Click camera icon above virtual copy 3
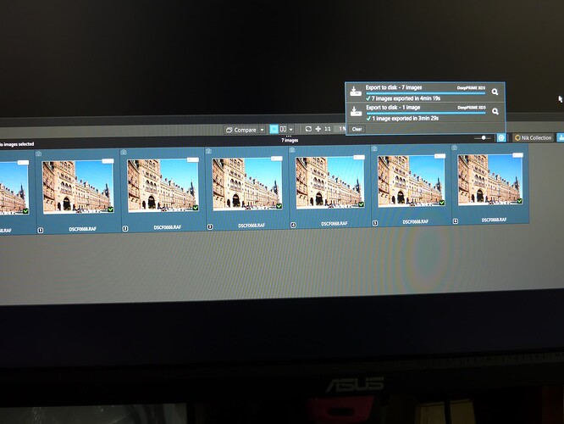 [x=208, y=151]
